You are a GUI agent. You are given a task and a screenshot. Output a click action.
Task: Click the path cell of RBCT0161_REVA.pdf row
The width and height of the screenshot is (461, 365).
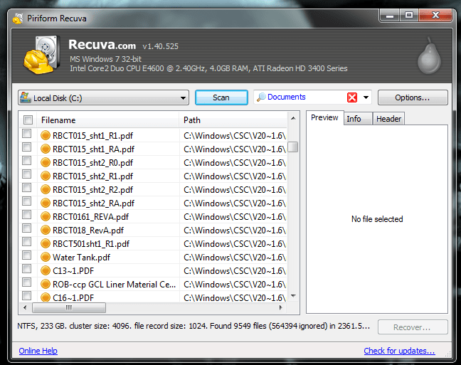(x=234, y=217)
